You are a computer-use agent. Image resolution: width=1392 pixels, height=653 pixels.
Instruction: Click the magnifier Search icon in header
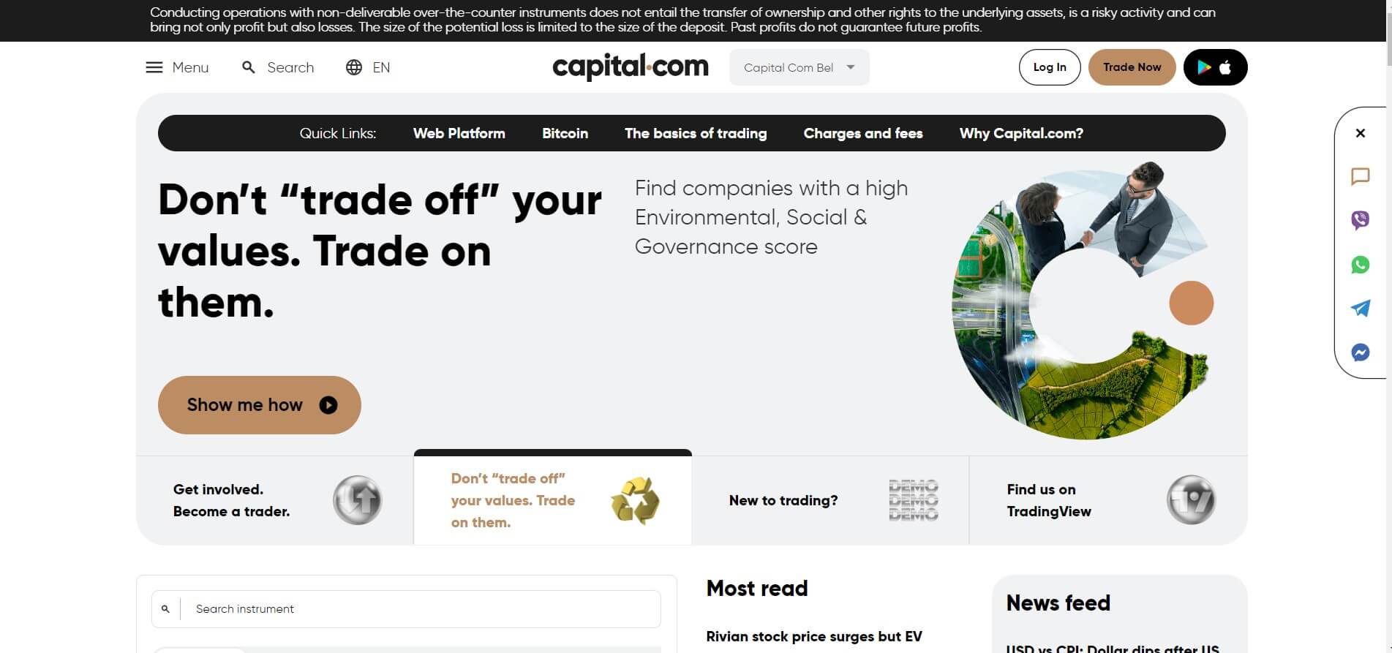click(249, 67)
